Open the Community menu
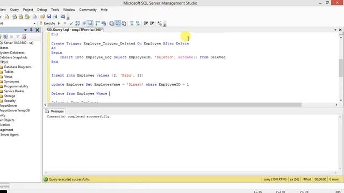 pos(88,10)
